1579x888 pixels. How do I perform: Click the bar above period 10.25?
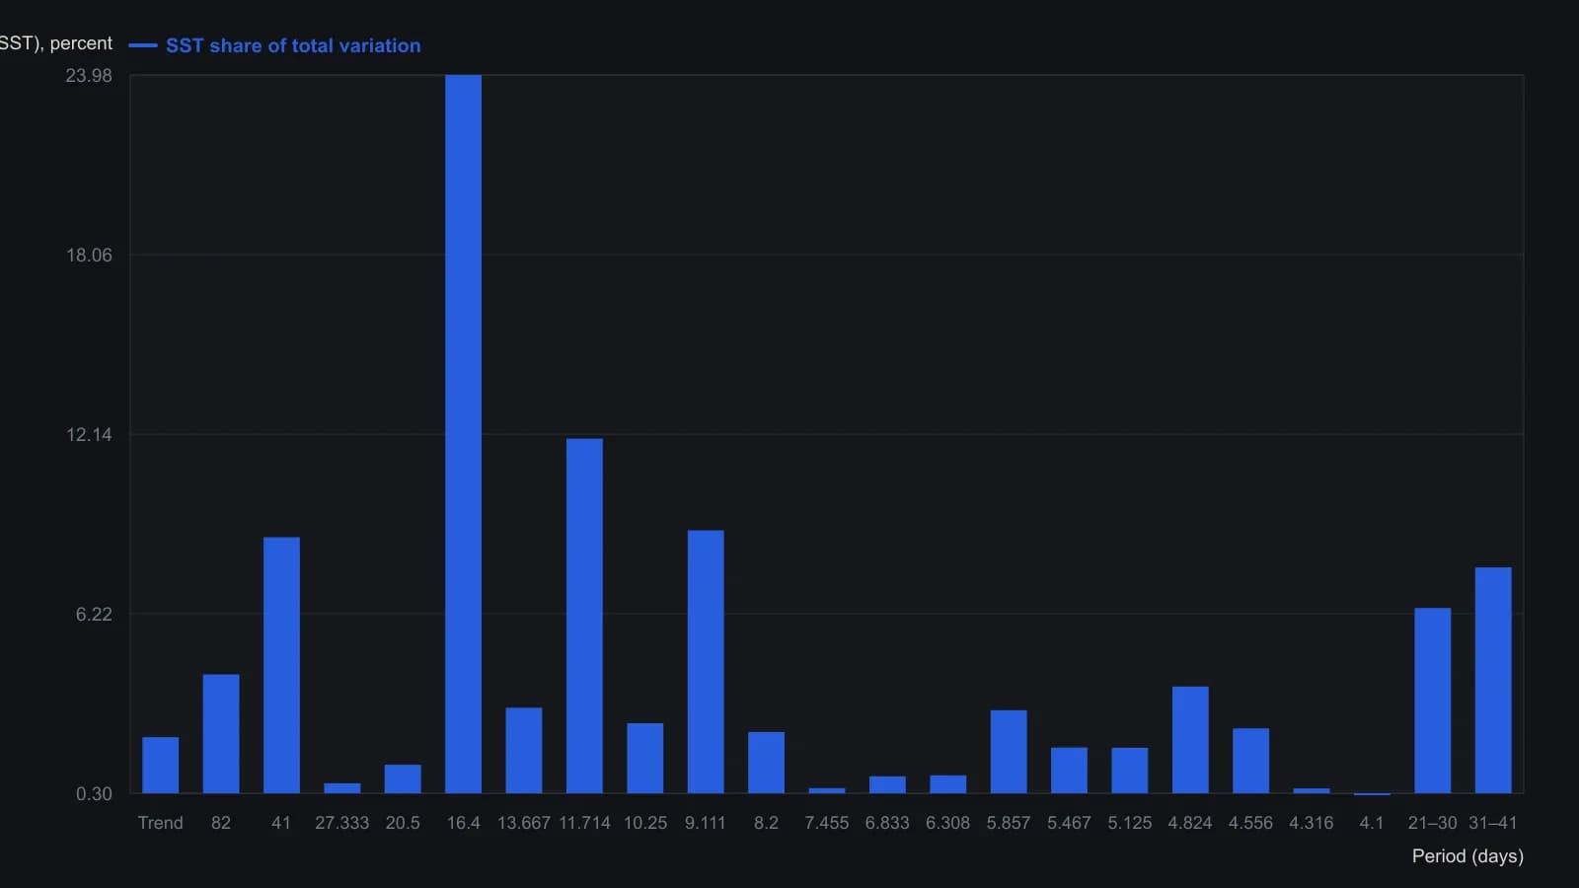644,759
